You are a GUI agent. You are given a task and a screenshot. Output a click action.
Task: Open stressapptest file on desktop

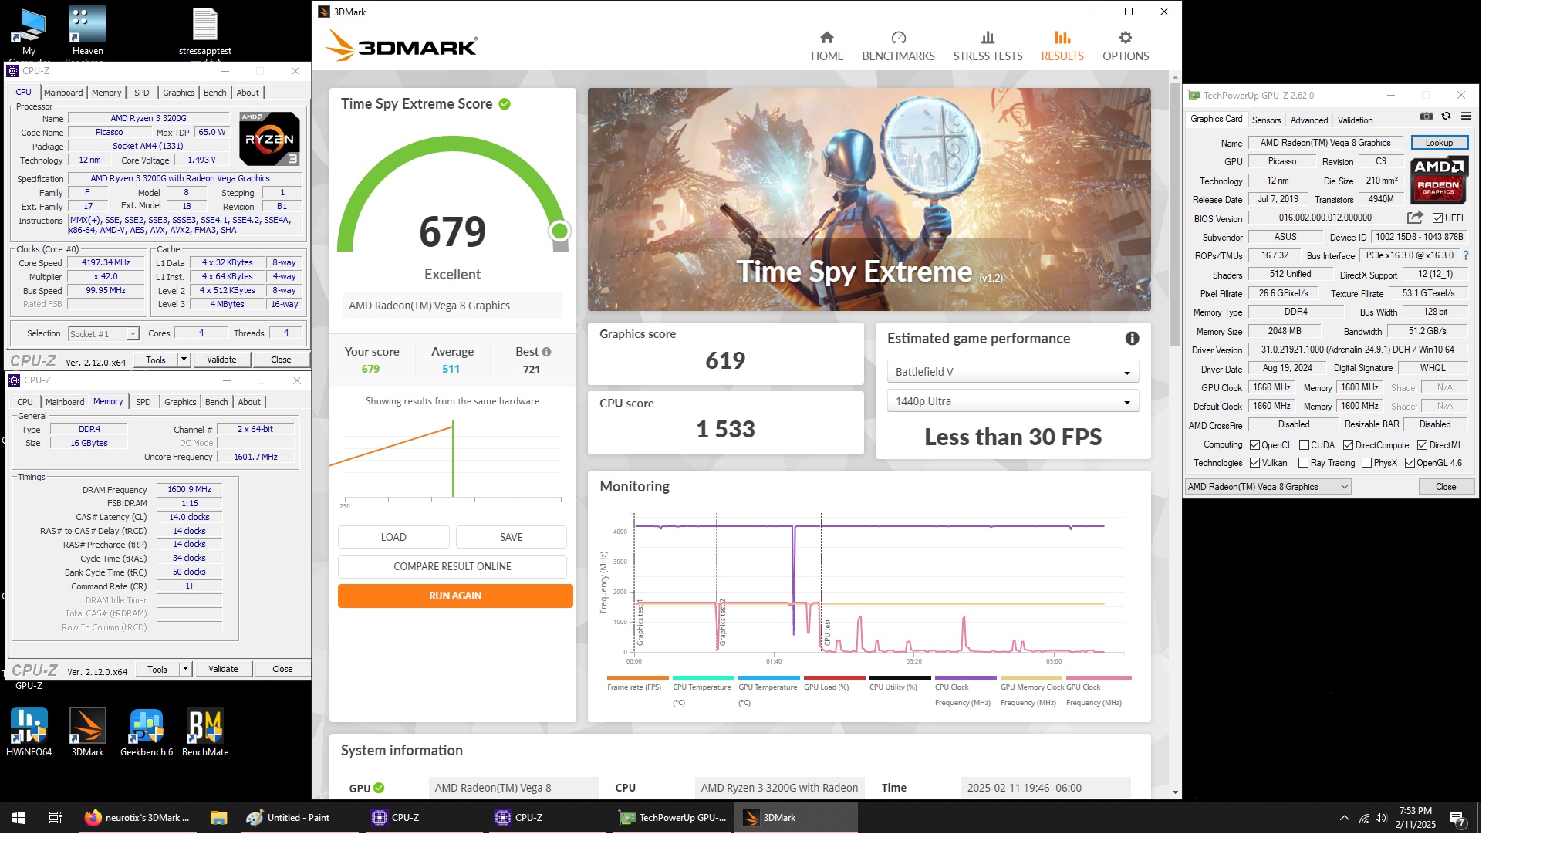[x=205, y=32]
